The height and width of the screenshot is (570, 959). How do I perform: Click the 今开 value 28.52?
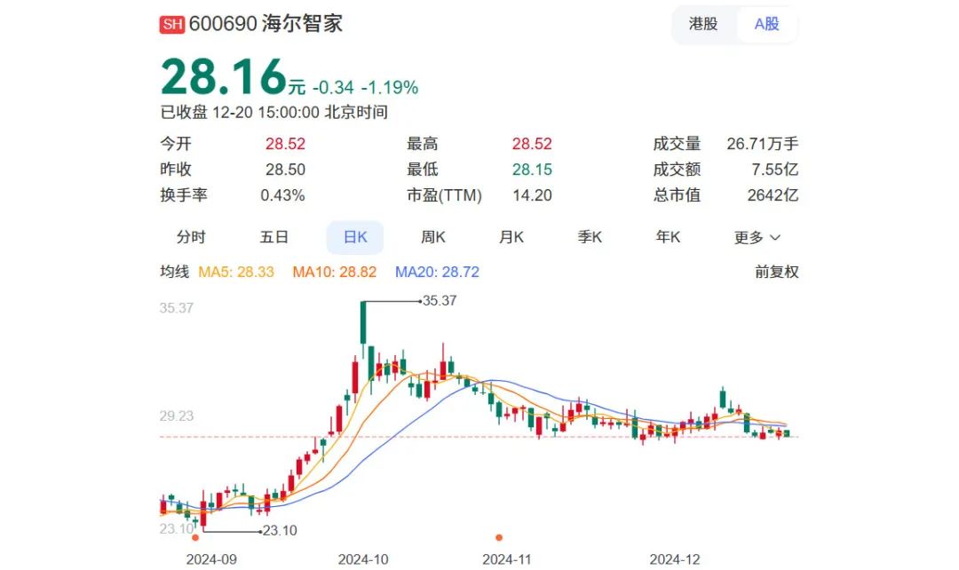[x=285, y=144]
